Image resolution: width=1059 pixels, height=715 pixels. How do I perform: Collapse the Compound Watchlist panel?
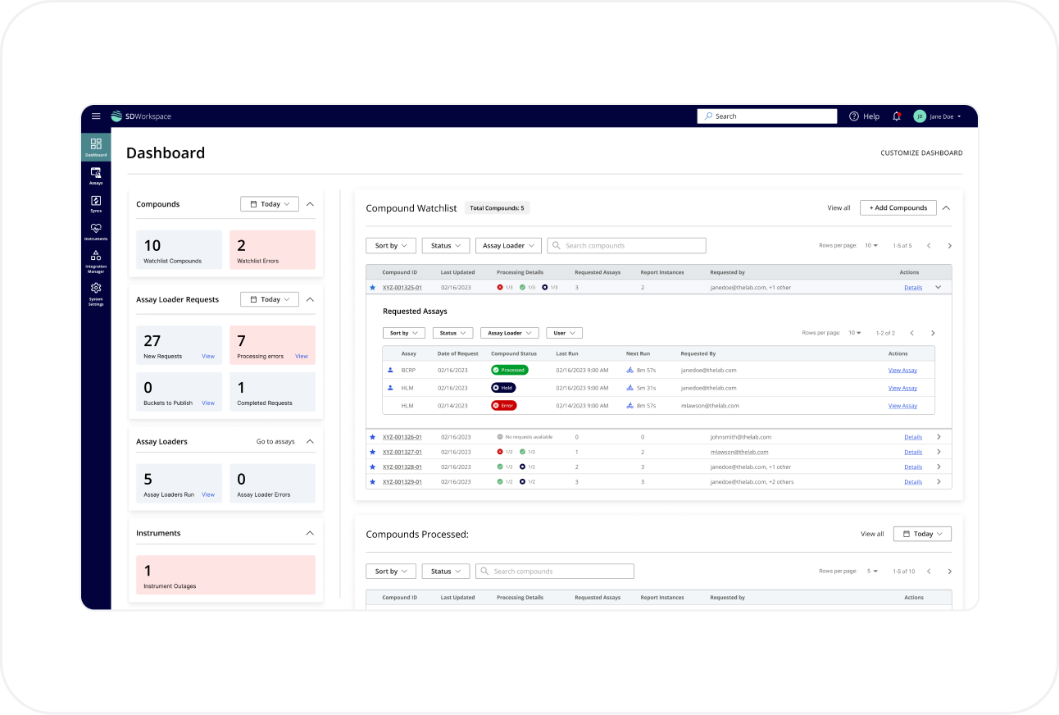pyautogui.click(x=946, y=208)
